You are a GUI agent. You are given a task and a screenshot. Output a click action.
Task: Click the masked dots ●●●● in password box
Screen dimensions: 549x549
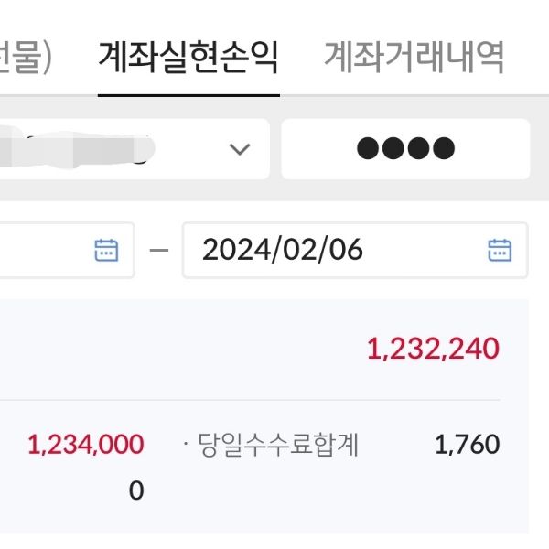(405, 149)
